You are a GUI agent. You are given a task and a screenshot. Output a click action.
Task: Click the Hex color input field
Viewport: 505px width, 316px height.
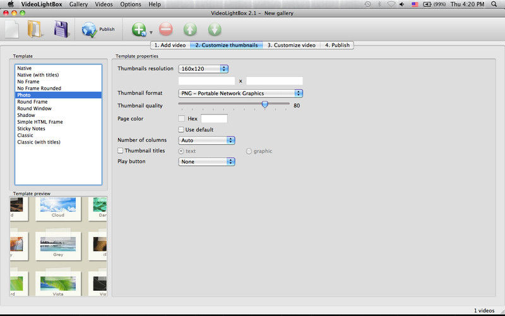[x=214, y=119]
